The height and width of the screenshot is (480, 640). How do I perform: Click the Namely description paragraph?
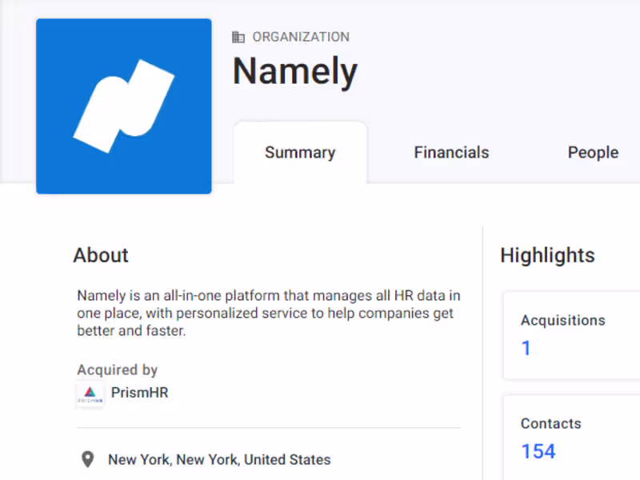pos(268,313)
